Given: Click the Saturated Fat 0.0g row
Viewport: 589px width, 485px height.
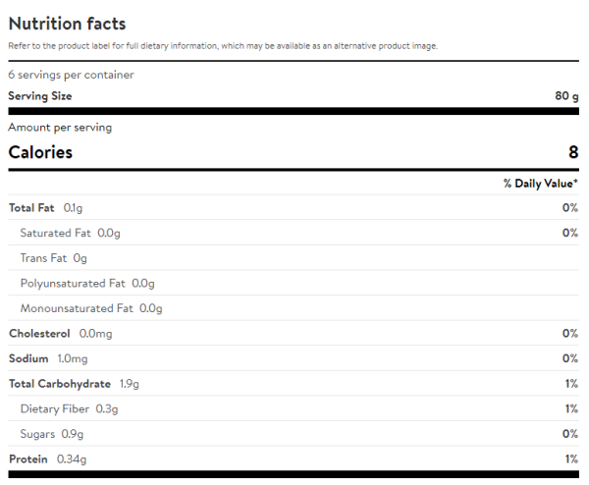Looking at the screenshot, I should [x=70, y=233].
